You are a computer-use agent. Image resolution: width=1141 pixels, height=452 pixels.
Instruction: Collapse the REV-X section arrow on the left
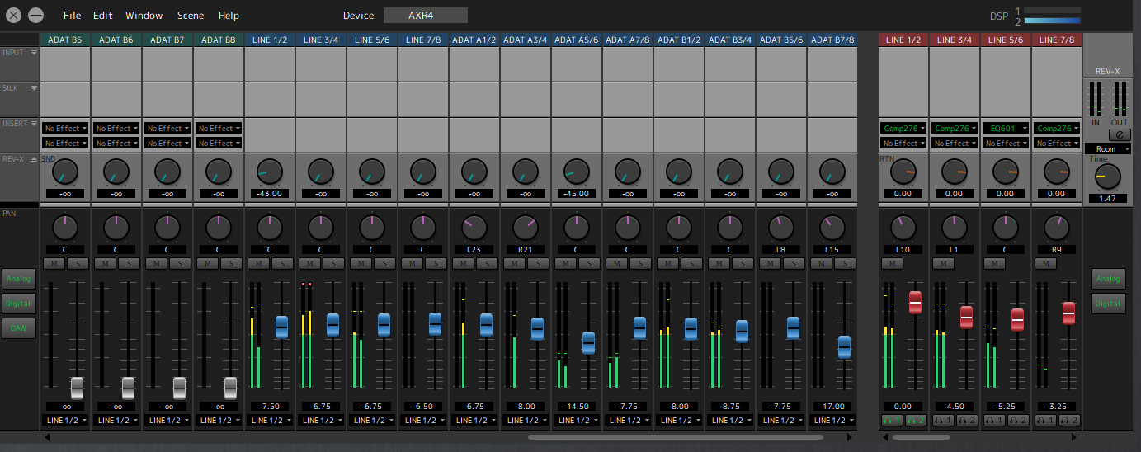point(34,158)
